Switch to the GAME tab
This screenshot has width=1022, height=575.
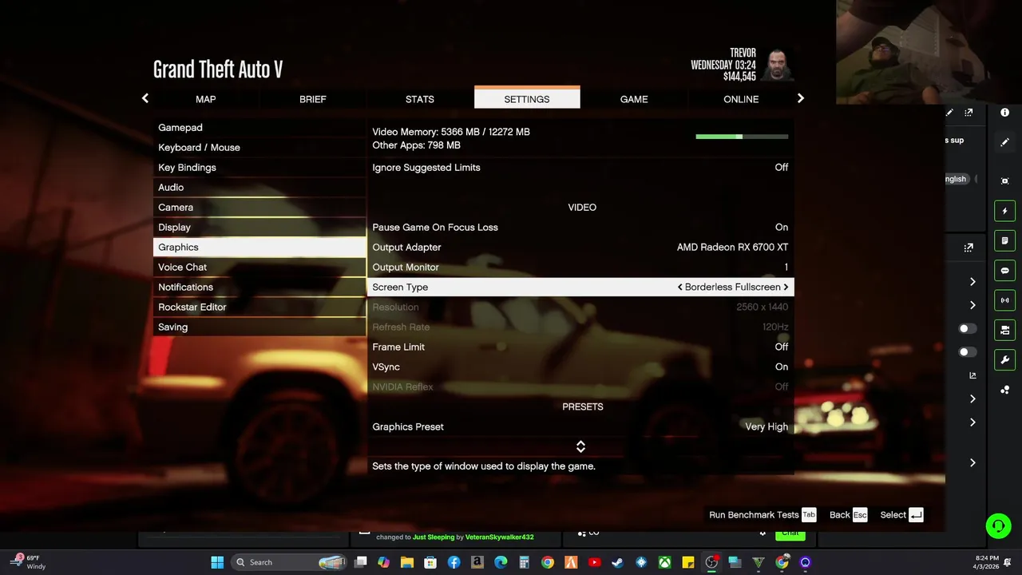(x=634, y=99)
